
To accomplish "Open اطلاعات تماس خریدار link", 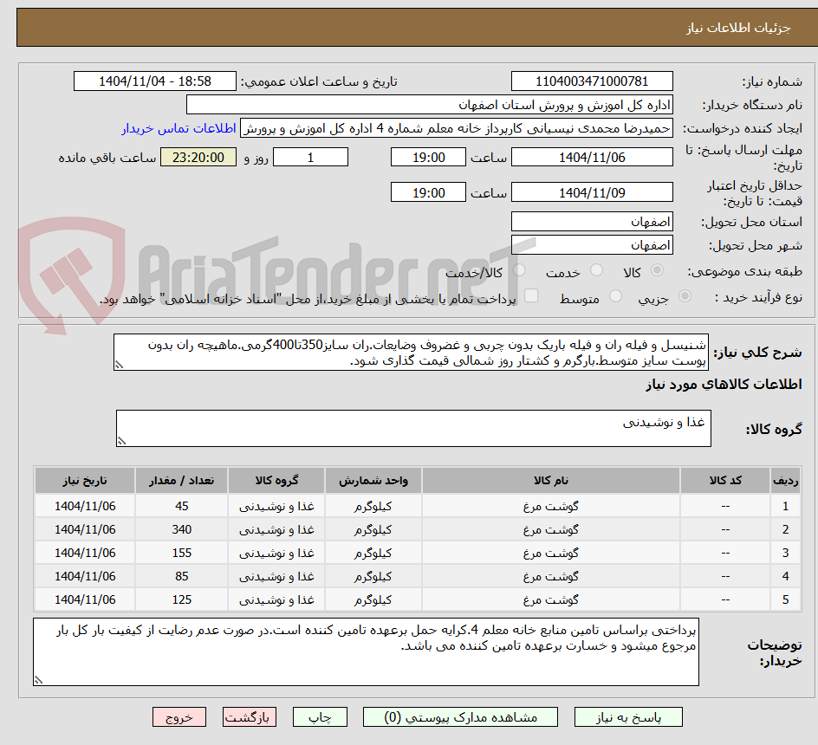I will (179, 128).
